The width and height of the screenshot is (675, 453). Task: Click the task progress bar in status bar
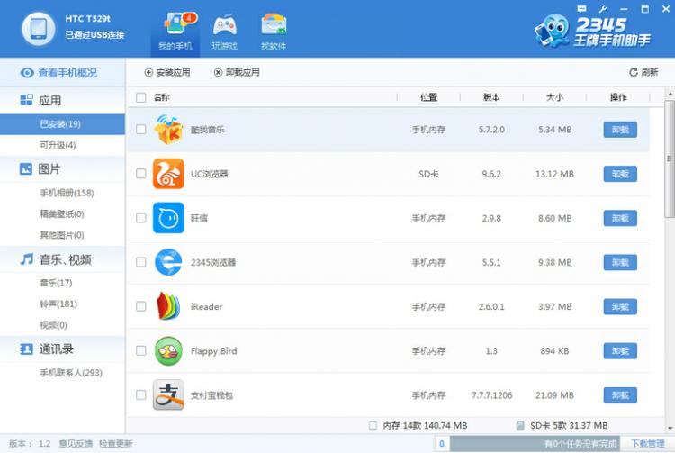(x=535, y=443)
